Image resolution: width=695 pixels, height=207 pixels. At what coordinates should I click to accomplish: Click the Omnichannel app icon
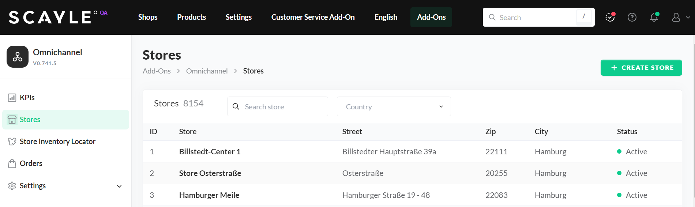(18, 57)
